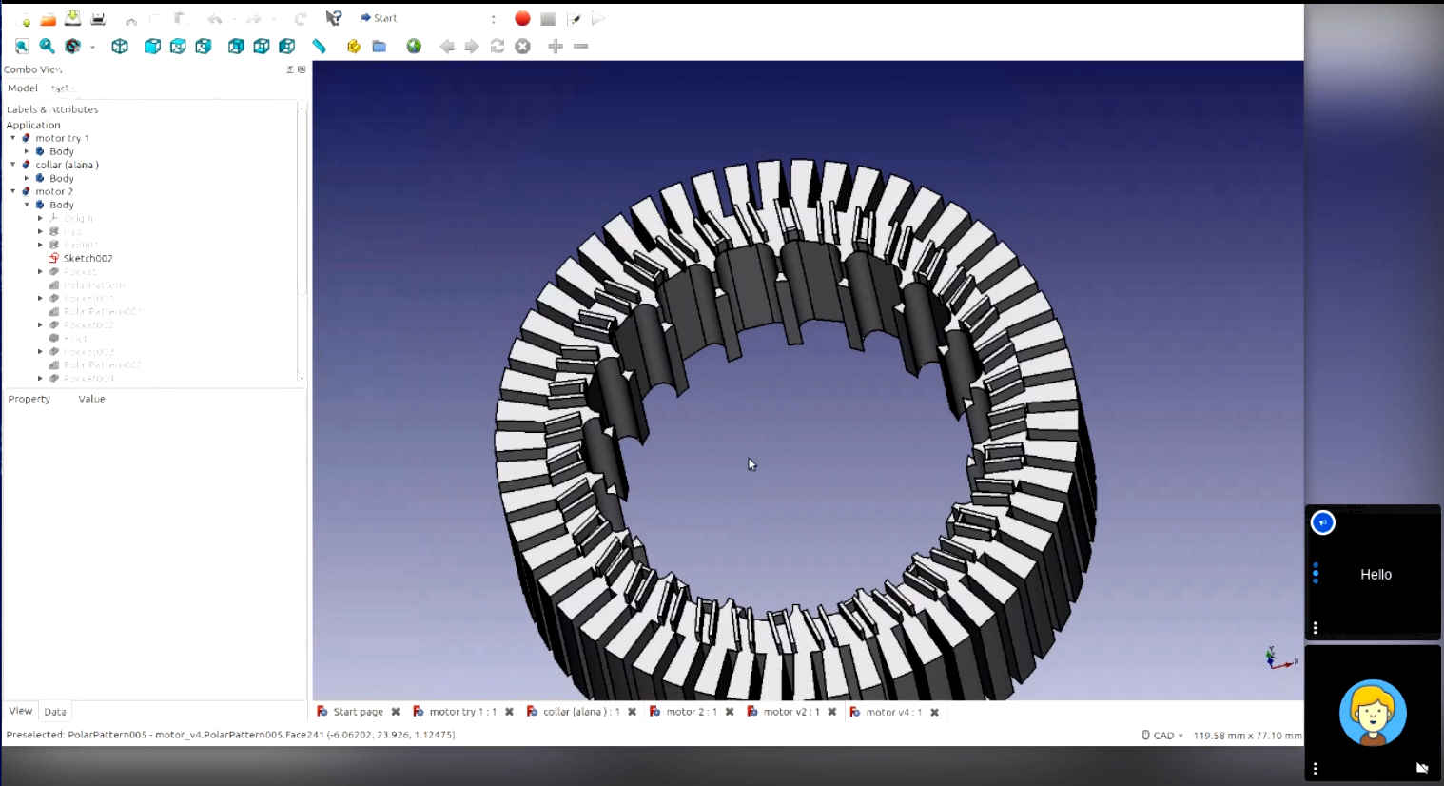This screenshot has height=786, width=1444.
Task: Save the document with the download-arrow icon
Action: tap(72, 18)
